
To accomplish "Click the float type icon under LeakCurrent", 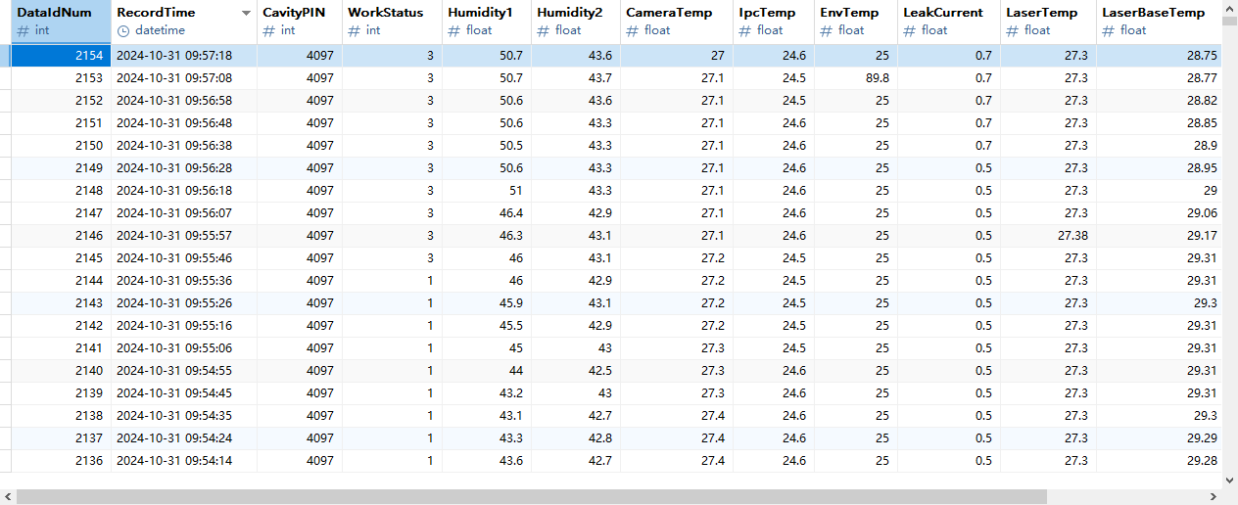I will click(909, 30).
